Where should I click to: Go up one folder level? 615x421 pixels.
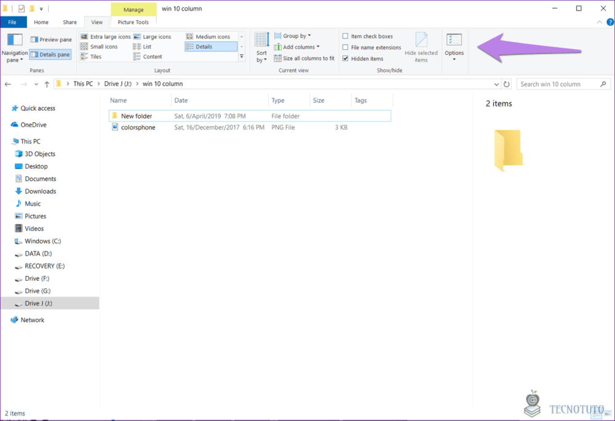click(x=47, y=84)
